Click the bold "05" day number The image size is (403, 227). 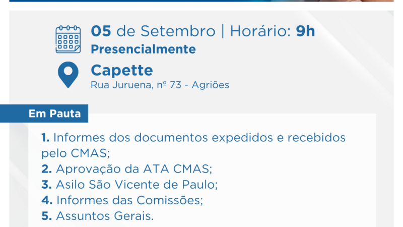[x=101, y=31]
